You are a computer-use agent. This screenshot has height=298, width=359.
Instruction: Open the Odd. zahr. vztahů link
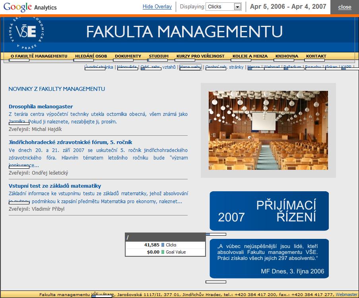tap(158, 67)
